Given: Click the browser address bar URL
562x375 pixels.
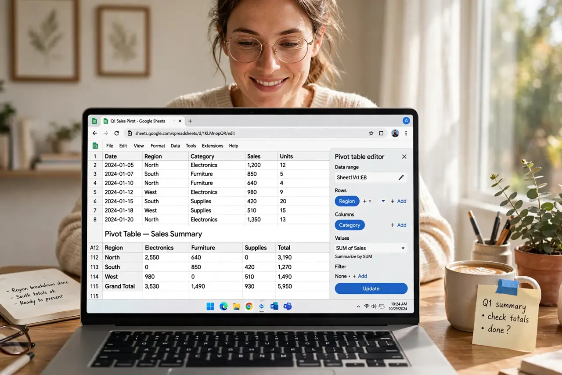Looking at the screenshot, I should (x=185, y=133).
